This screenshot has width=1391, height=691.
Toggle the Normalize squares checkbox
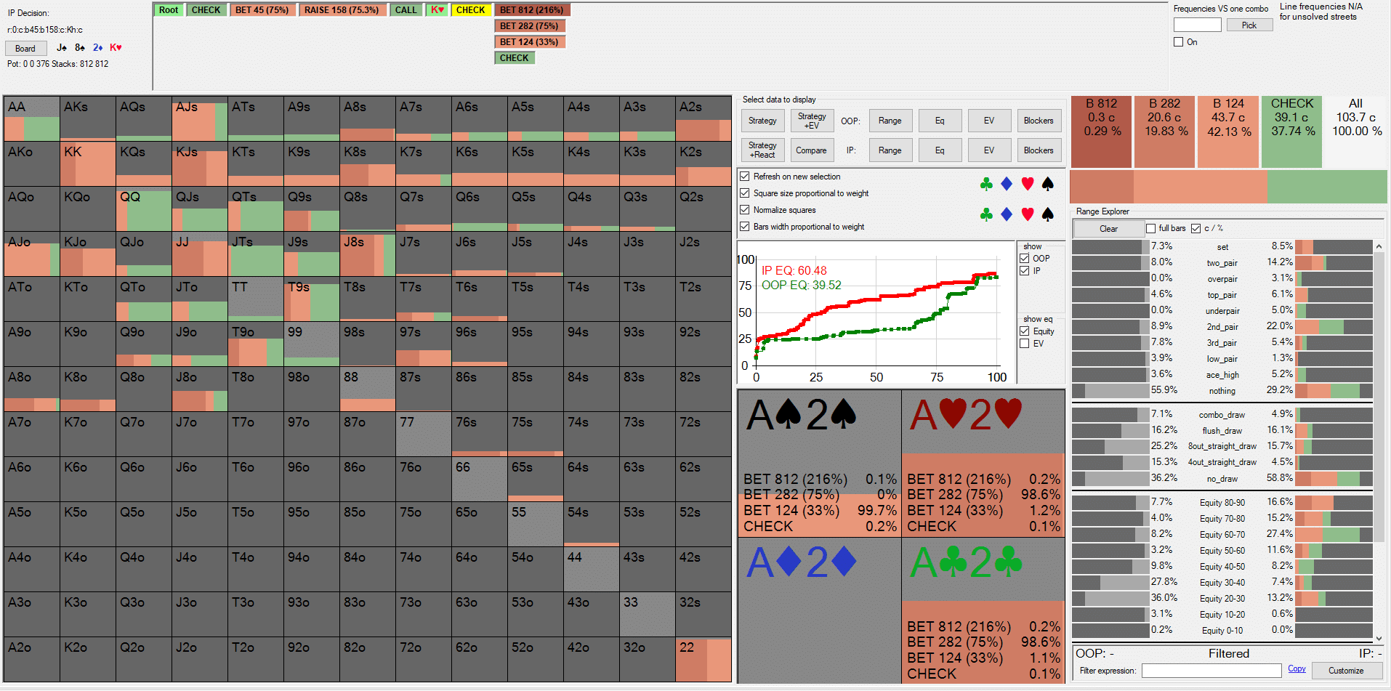(x=745, y=210)
